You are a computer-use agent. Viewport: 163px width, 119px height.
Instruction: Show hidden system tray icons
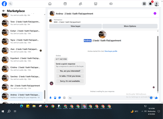[142, 111]
